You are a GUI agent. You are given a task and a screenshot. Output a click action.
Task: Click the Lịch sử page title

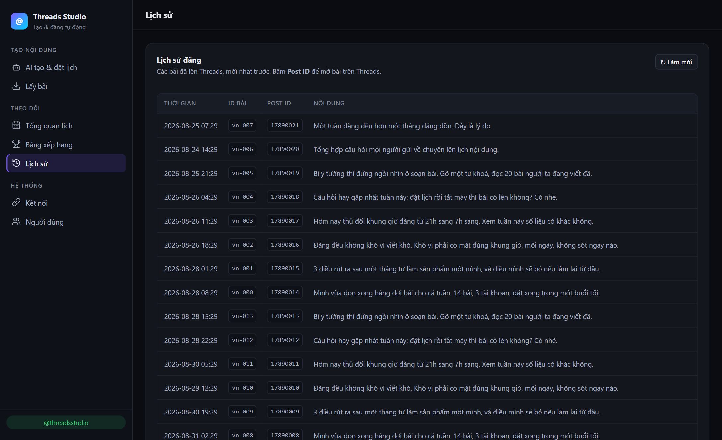pos(159,15)
